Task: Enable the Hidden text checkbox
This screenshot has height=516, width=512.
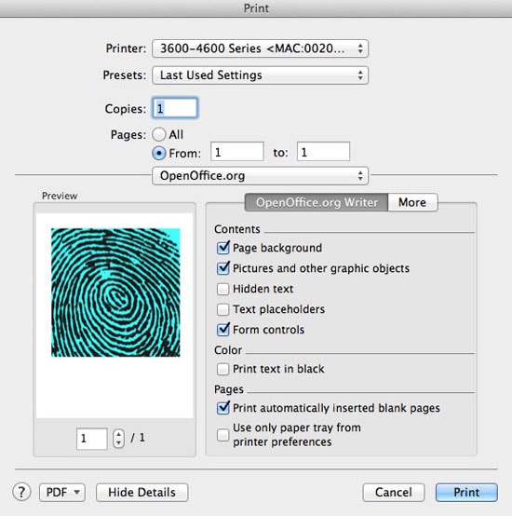Action: [222, 289]
